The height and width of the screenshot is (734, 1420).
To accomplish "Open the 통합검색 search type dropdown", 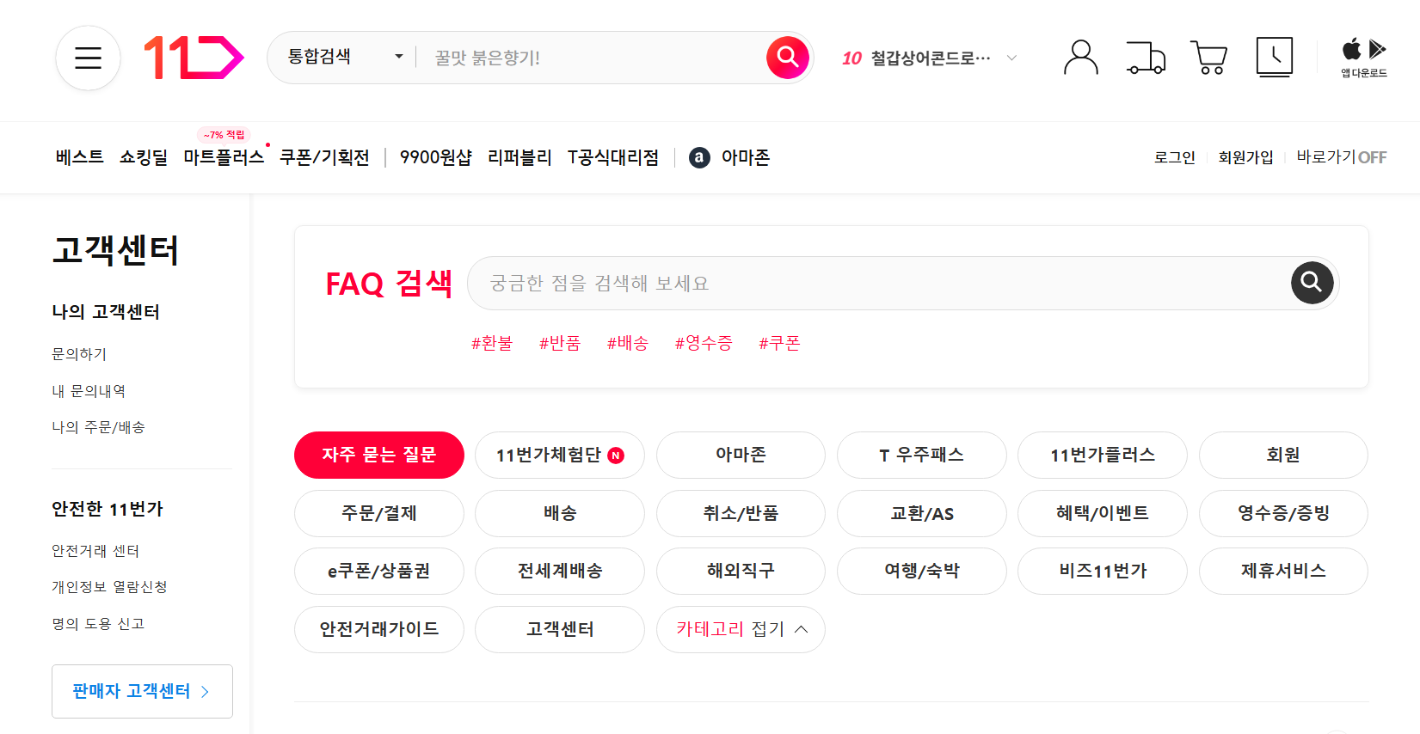I will tap(345, 58).
